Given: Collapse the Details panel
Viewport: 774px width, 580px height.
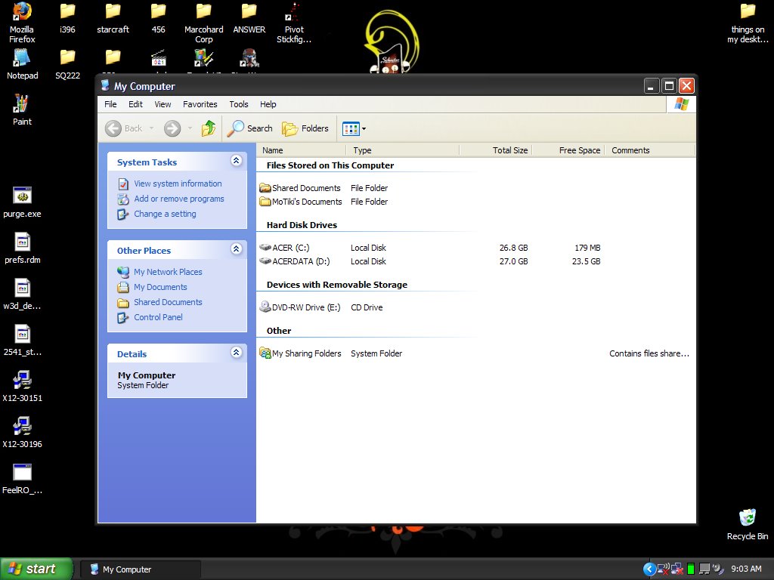Looking at the screenshot, I should [x=236, y=353].
